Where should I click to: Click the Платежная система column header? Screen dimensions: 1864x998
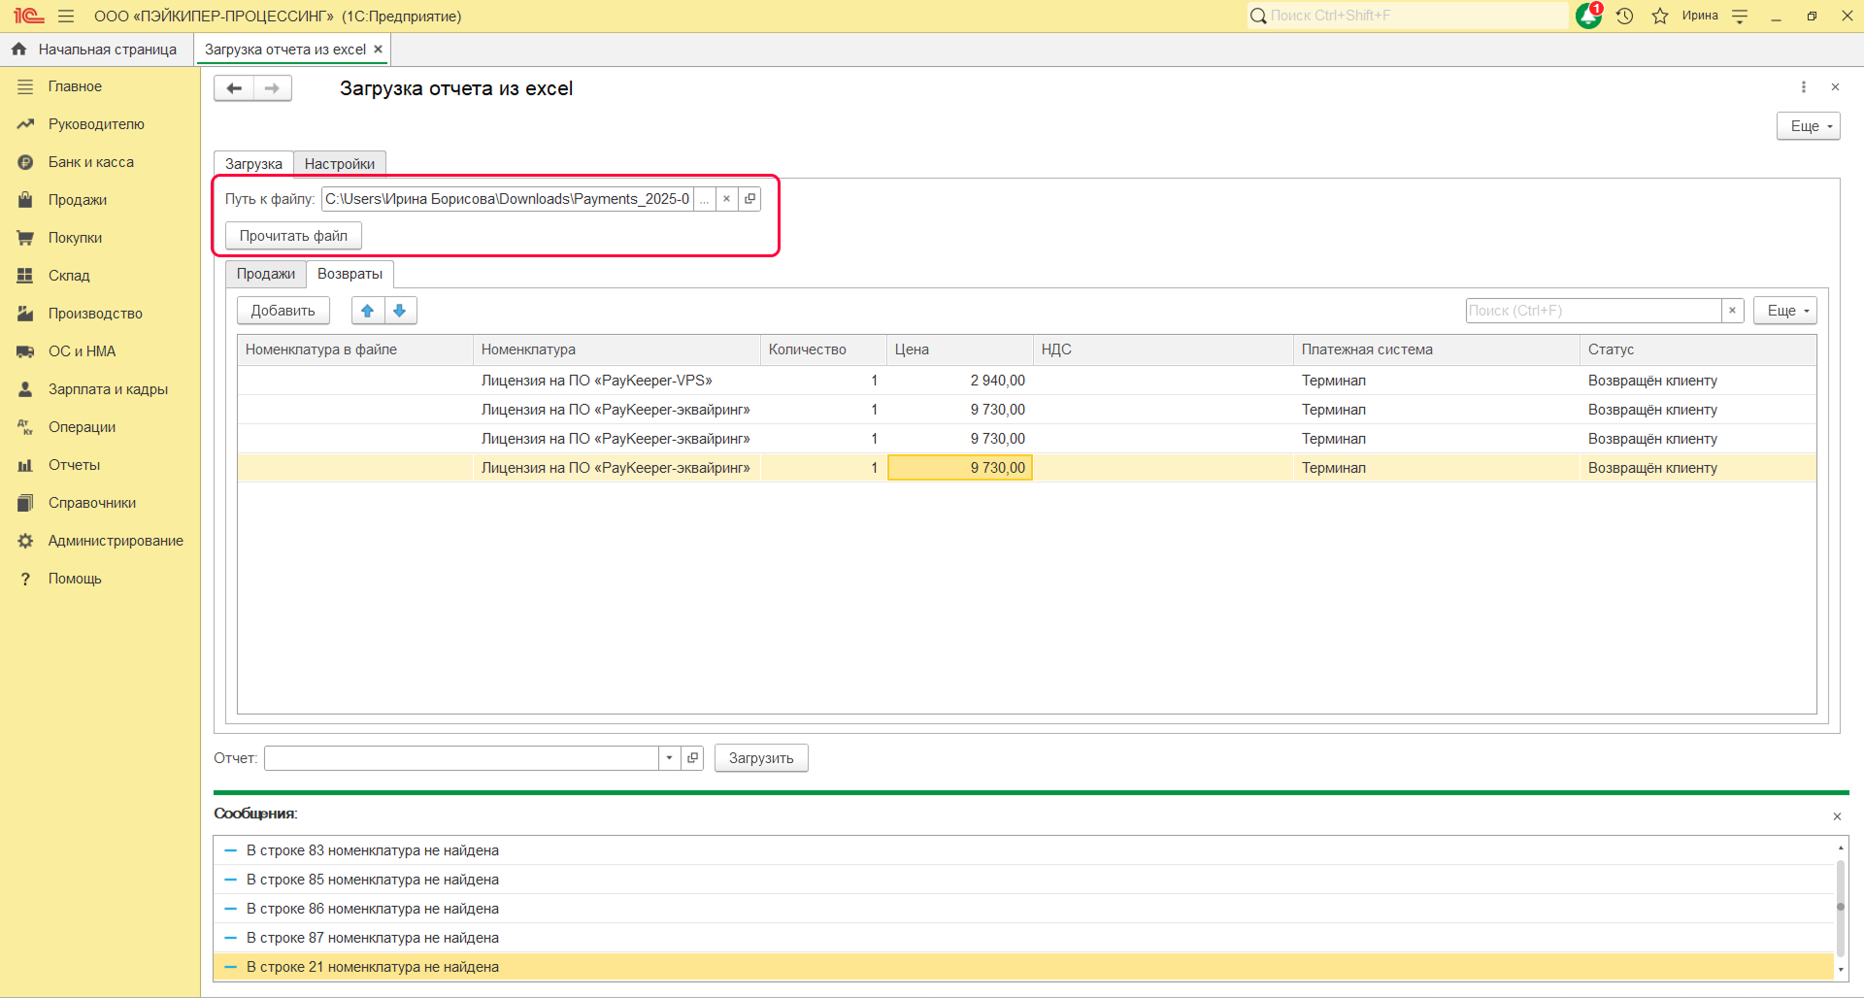pos(1437,349)
